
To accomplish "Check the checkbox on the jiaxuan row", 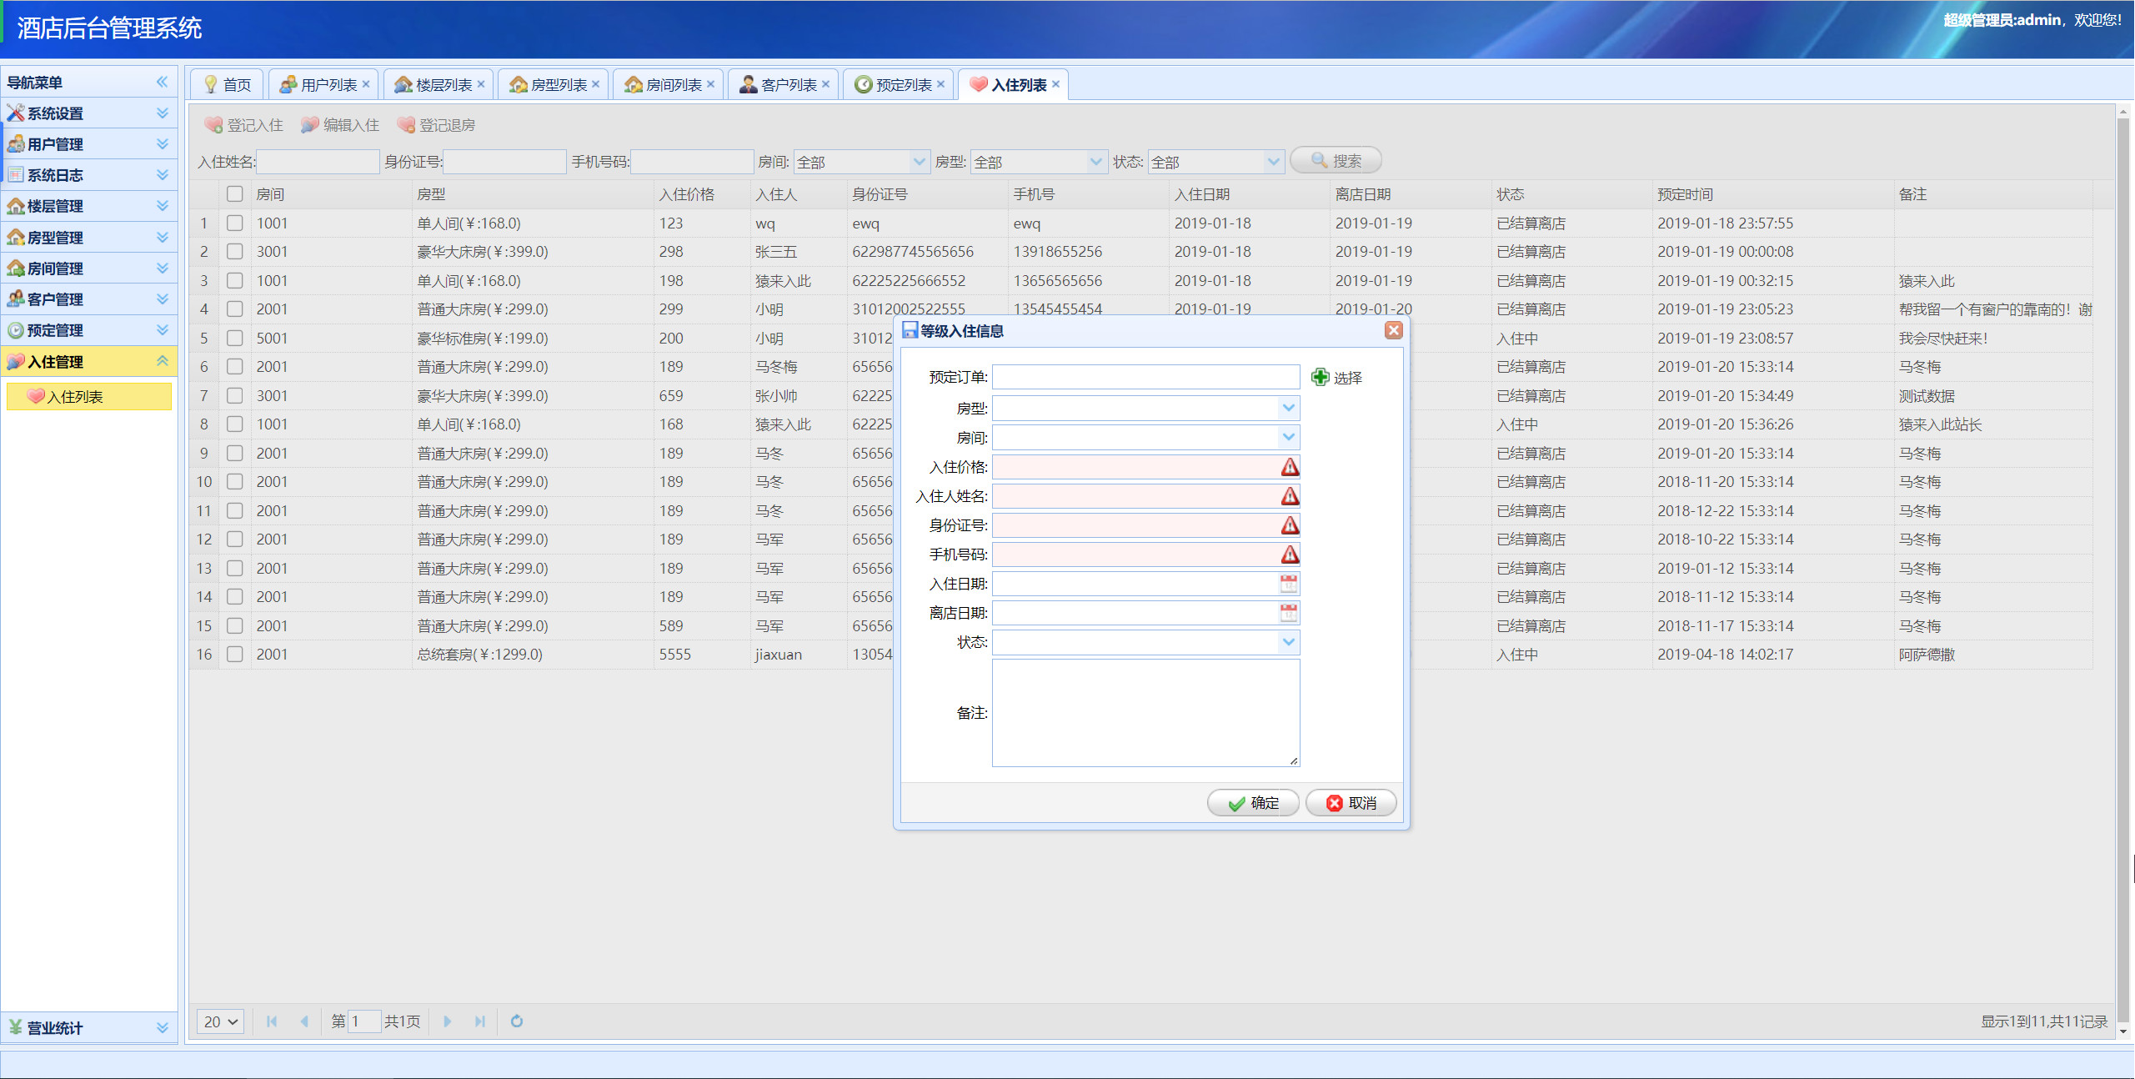I will click(x=234, y=655).
